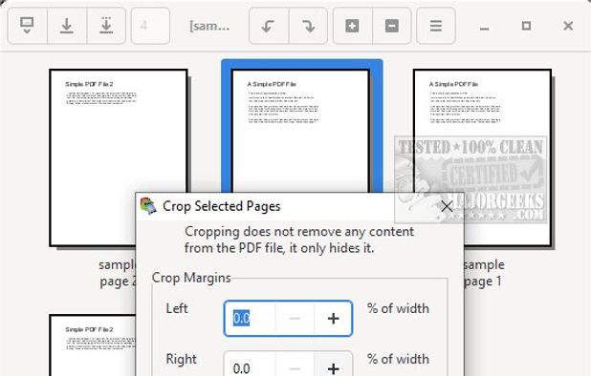Image resolution: width=591 pixels, height=376 pixels.
Task: Zoom out with the minus icon
Action: [392, 26]
